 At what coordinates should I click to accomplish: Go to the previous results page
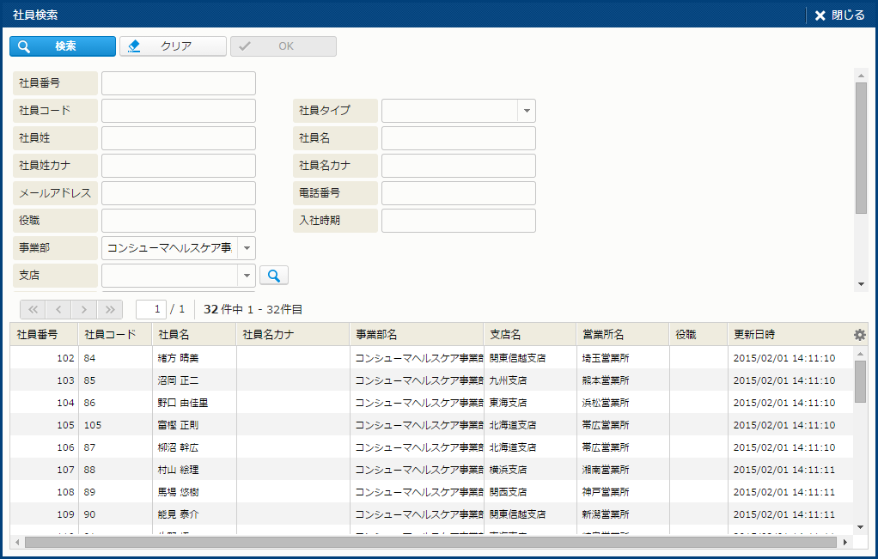click(x=58, y=309)
